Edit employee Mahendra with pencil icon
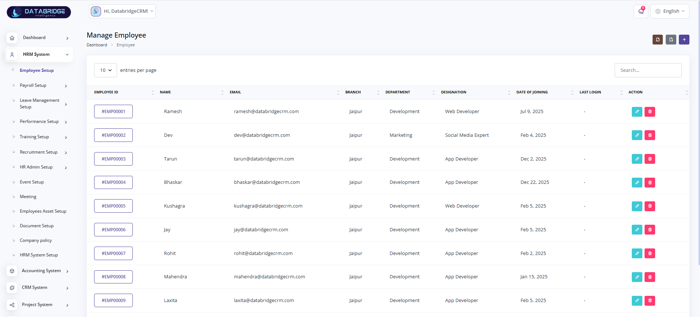This screenshot has width=700, height=317. pyautogui.click(x=637, y=277)
